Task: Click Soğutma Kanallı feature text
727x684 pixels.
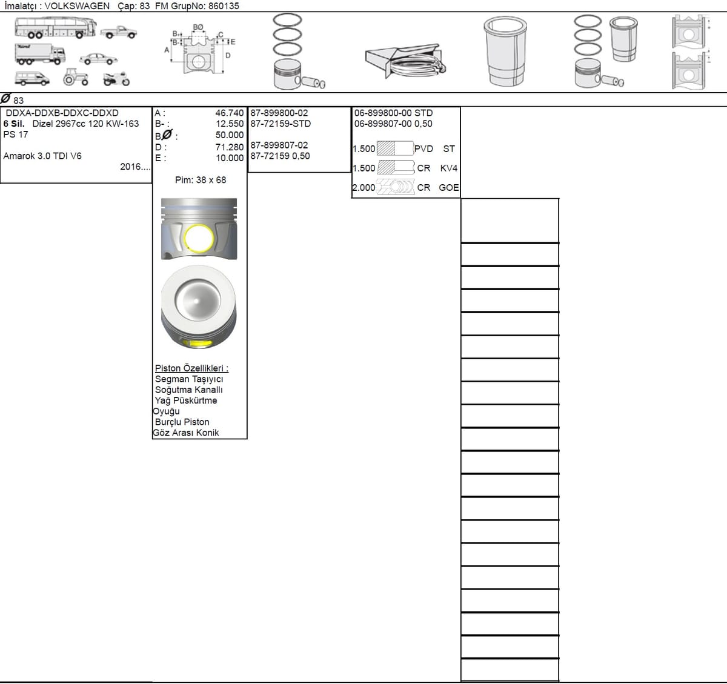Action: tap(189, 390)
